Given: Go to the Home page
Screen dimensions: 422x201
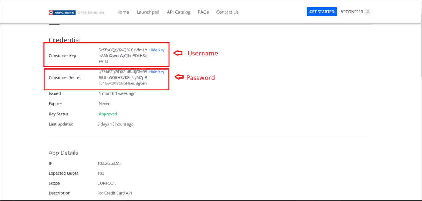Looking at the screenshot, I should [123, 12].
